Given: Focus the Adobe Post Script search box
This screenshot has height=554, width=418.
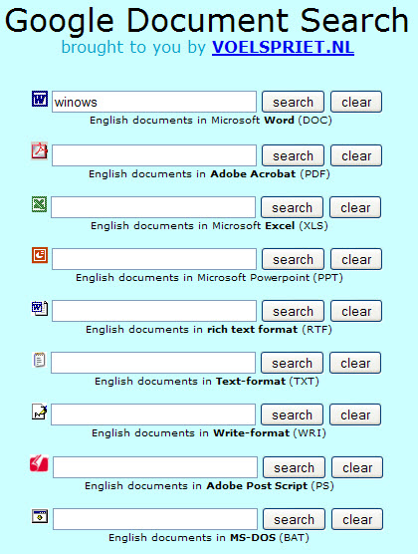Looking at the screenshot, I should click(x=155, y=467).
